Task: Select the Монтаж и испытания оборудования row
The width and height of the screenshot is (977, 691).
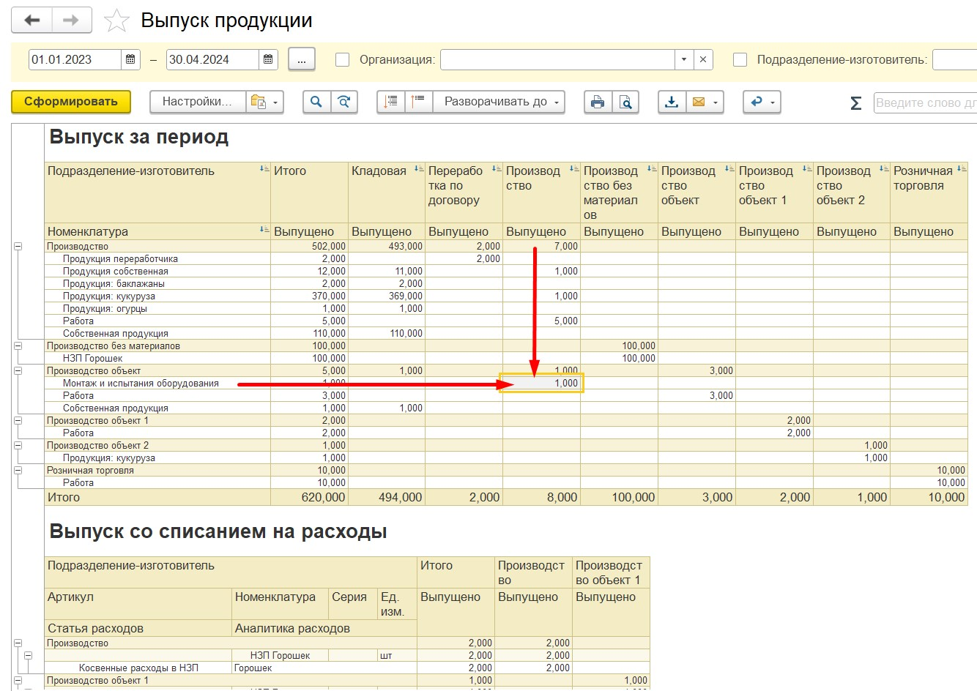Action: [141, 384]
